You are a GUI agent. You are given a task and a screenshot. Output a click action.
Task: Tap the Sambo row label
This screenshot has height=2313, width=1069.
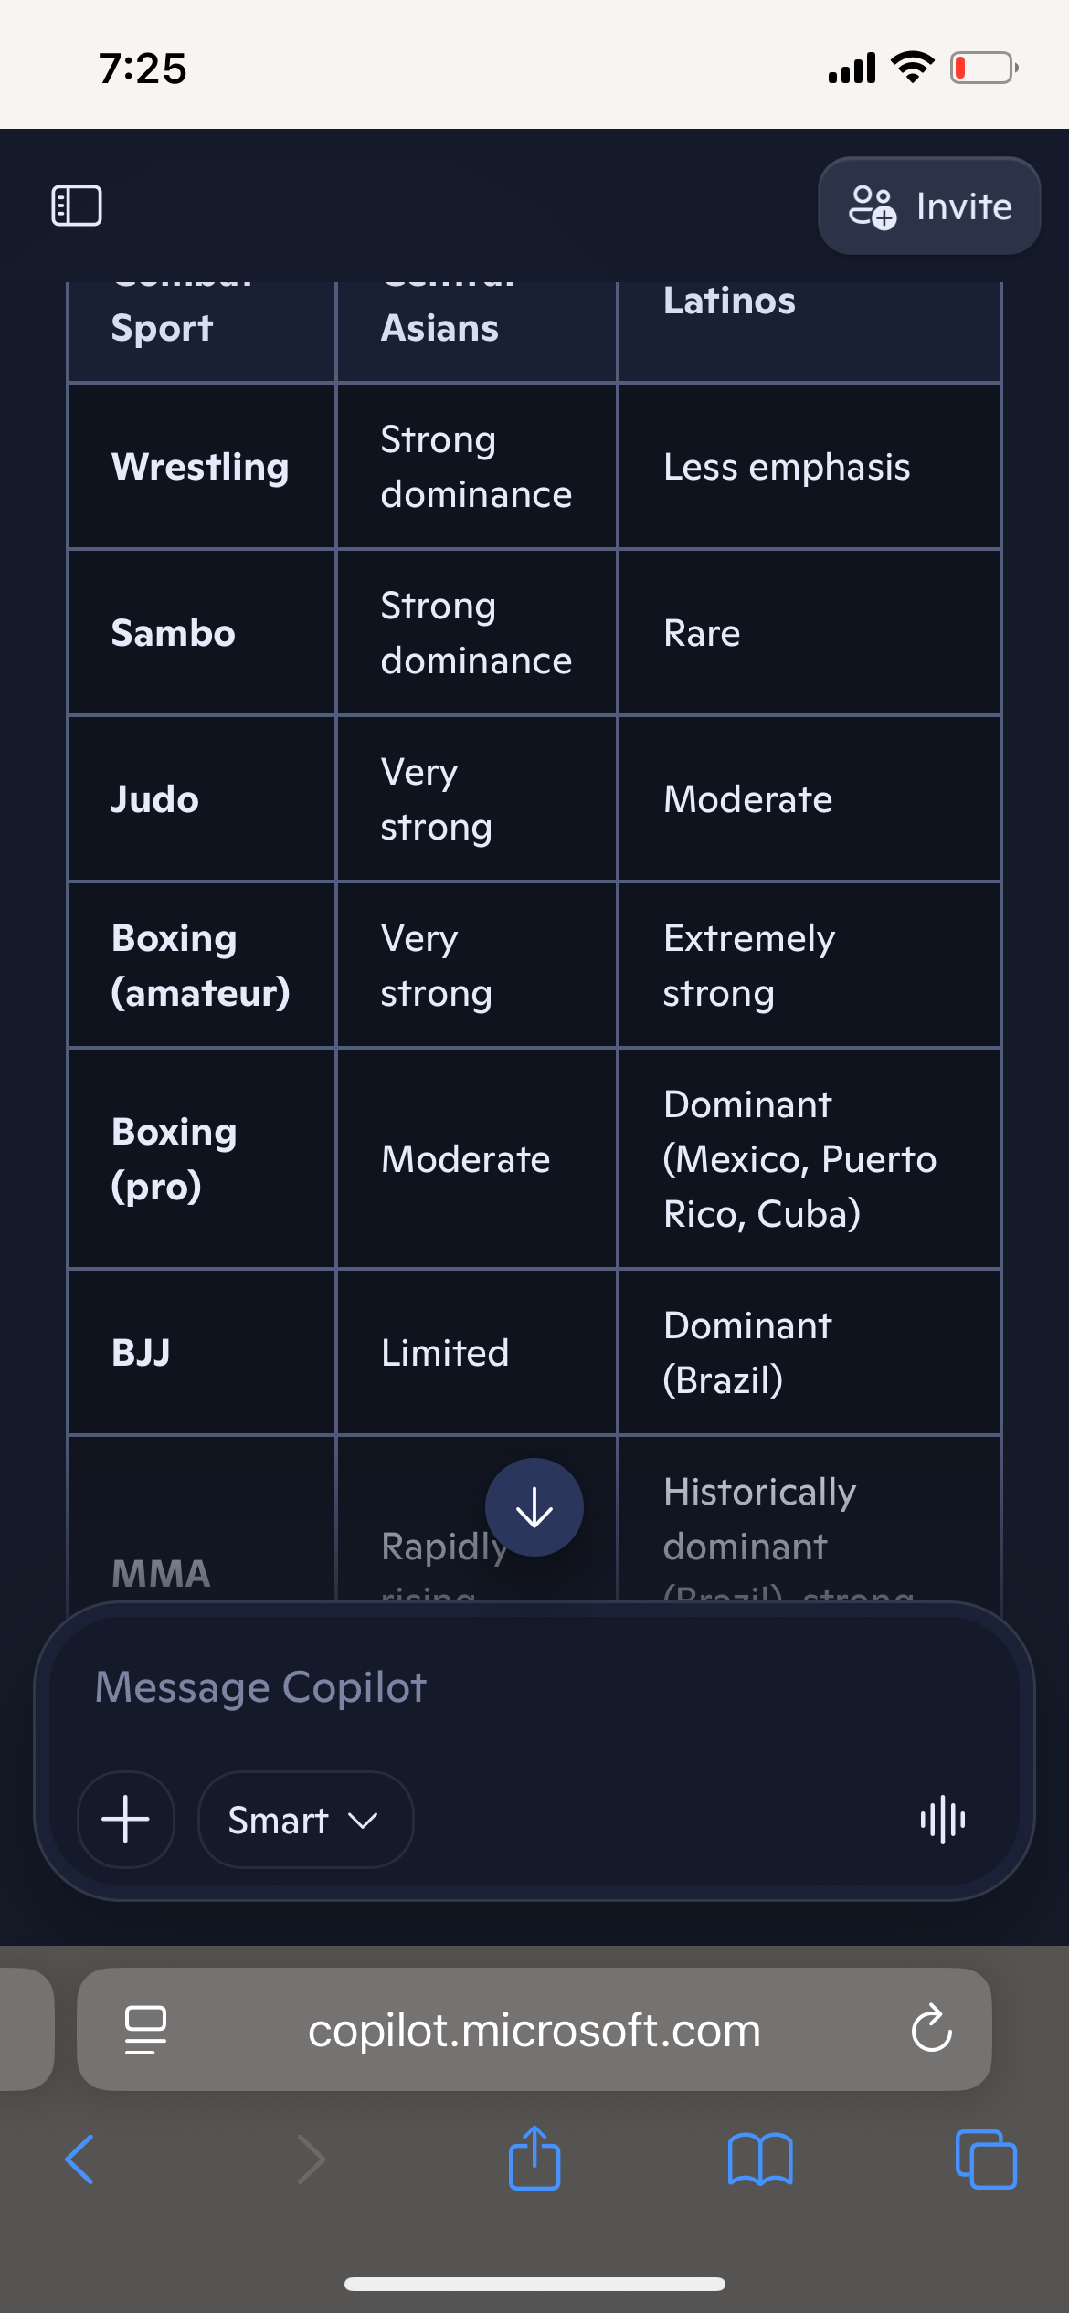coord(174,633)
